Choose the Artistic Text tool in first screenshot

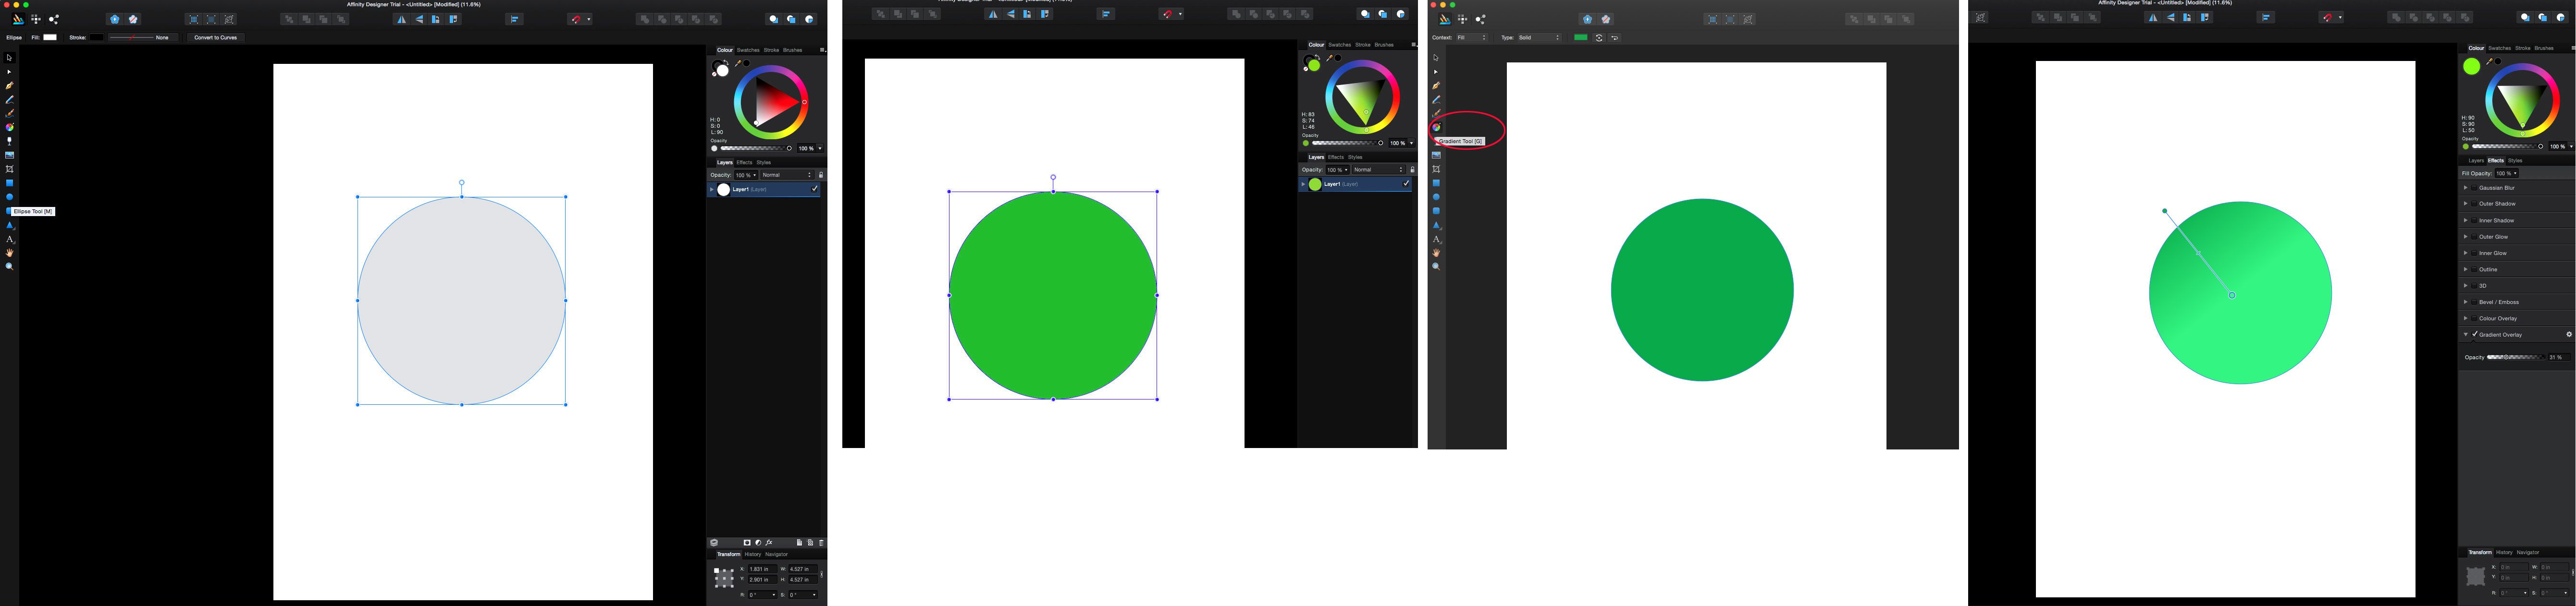(x=10, y=239)
